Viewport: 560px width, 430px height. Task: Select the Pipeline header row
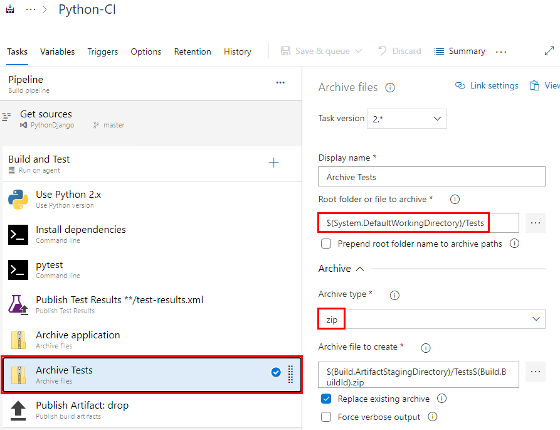click(152, 84)
